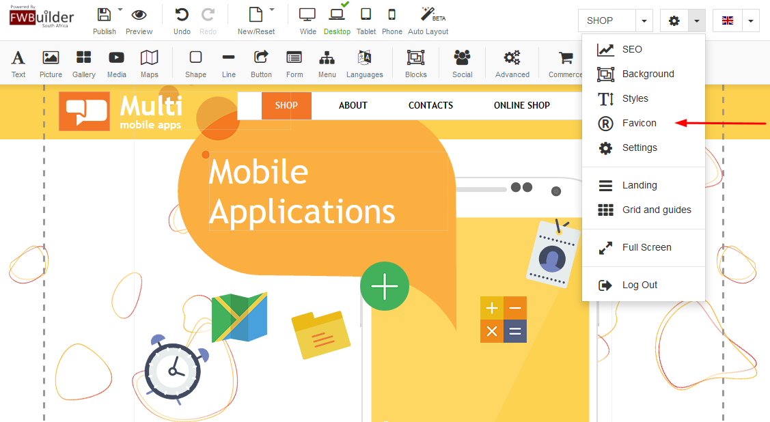Select Log Out menu entry
The width and height of the screenshot is (770, 422).
pos(644,285)
